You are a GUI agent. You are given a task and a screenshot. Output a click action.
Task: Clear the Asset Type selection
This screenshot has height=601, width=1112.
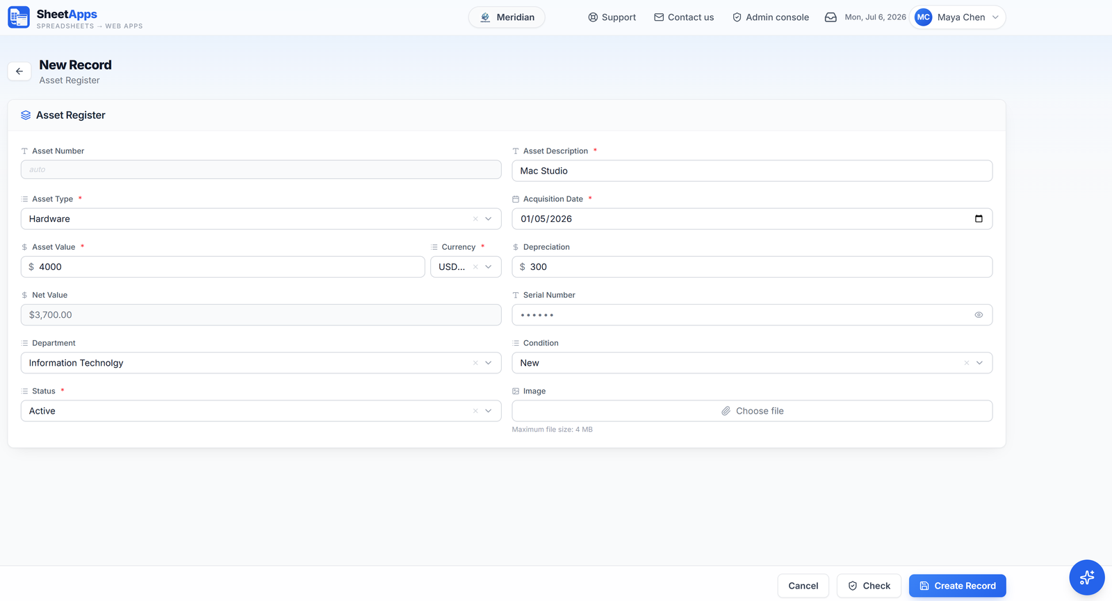coord(475,219)
